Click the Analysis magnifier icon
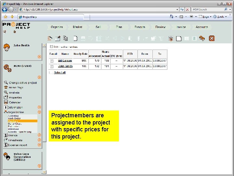This screenshot has width=234, height=176. click(6, 92)
